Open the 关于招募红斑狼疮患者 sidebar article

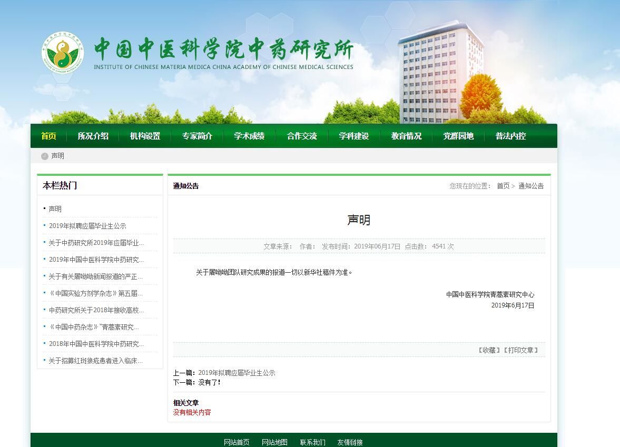(95, 361)
